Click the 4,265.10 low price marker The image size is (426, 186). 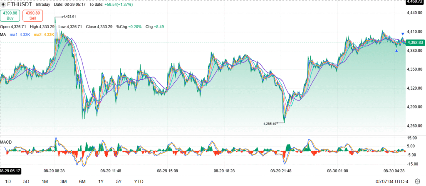pyautogui.click(x=270, y=123)
